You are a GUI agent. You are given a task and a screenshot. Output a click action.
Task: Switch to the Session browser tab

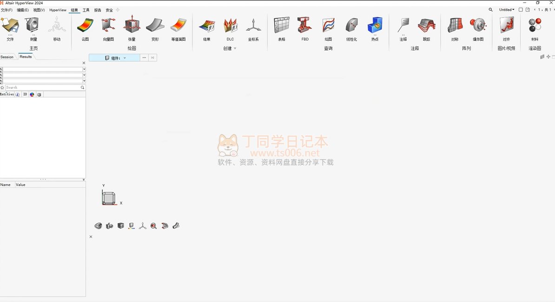7,57
